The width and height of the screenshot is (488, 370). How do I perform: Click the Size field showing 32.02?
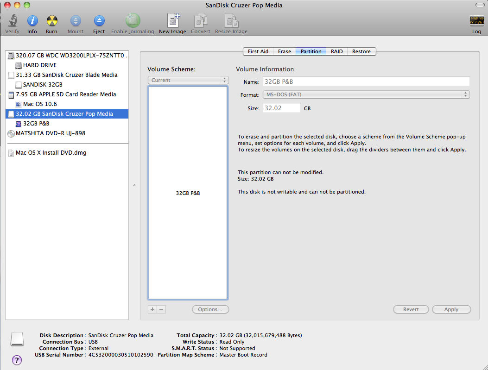point(282,108)
